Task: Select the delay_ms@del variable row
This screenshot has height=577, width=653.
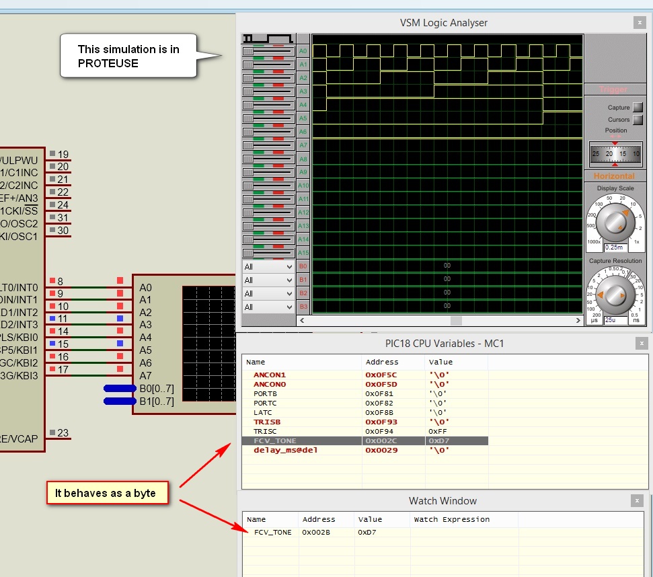Action: (x=364, y=451)
